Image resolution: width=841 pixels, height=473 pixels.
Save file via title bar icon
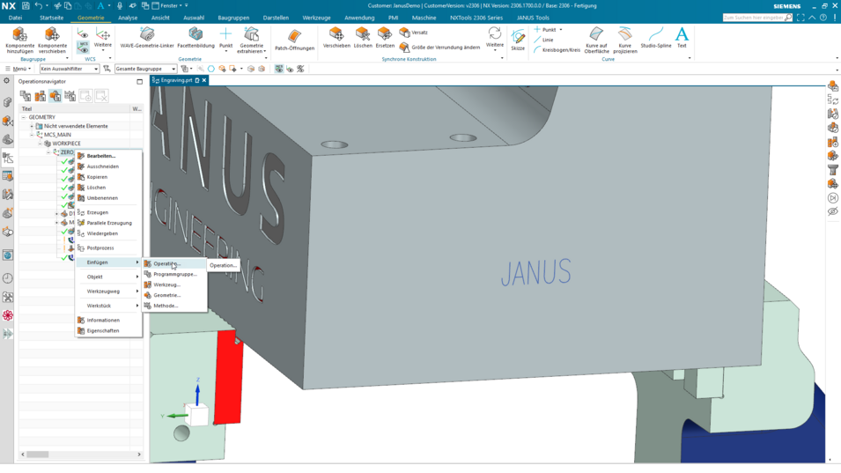click(x=26, y=6)
